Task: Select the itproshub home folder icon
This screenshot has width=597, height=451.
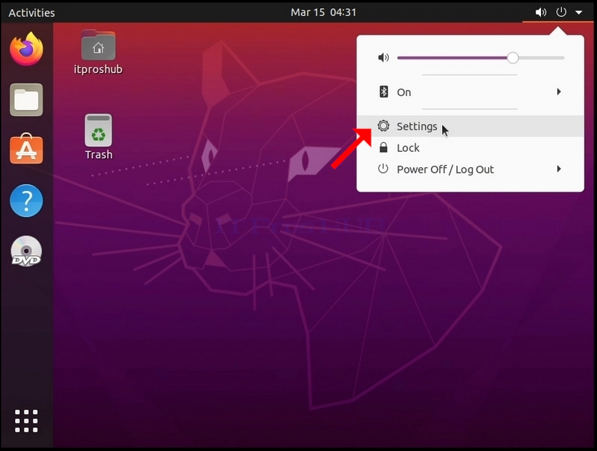Action: click(x=98, y=53)
